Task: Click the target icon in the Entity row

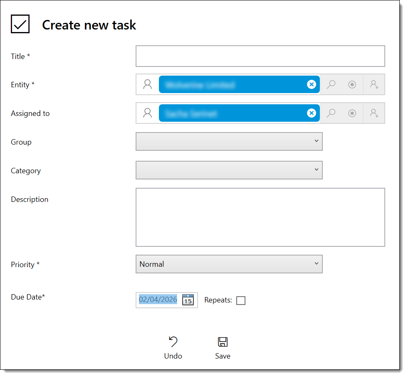Action: pyautogui.click(x=352, y=84)
